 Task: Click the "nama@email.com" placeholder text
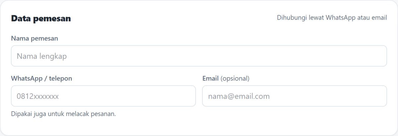coord(239,96)
